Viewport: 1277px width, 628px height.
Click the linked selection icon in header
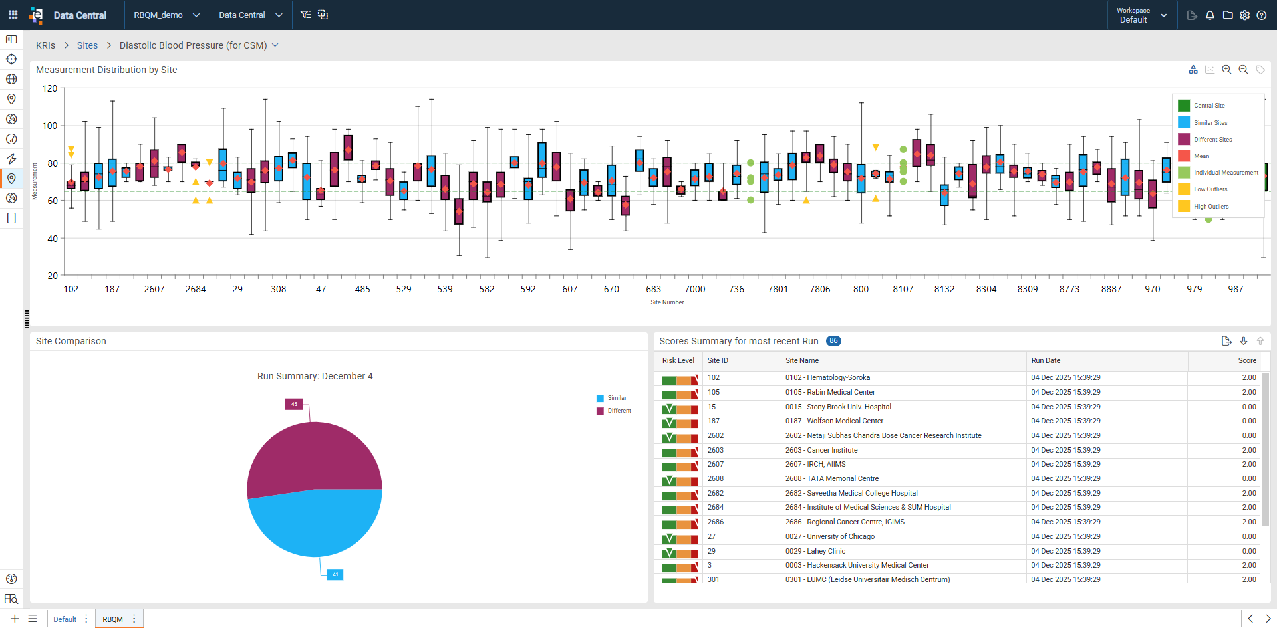click(x=323, y=15)
